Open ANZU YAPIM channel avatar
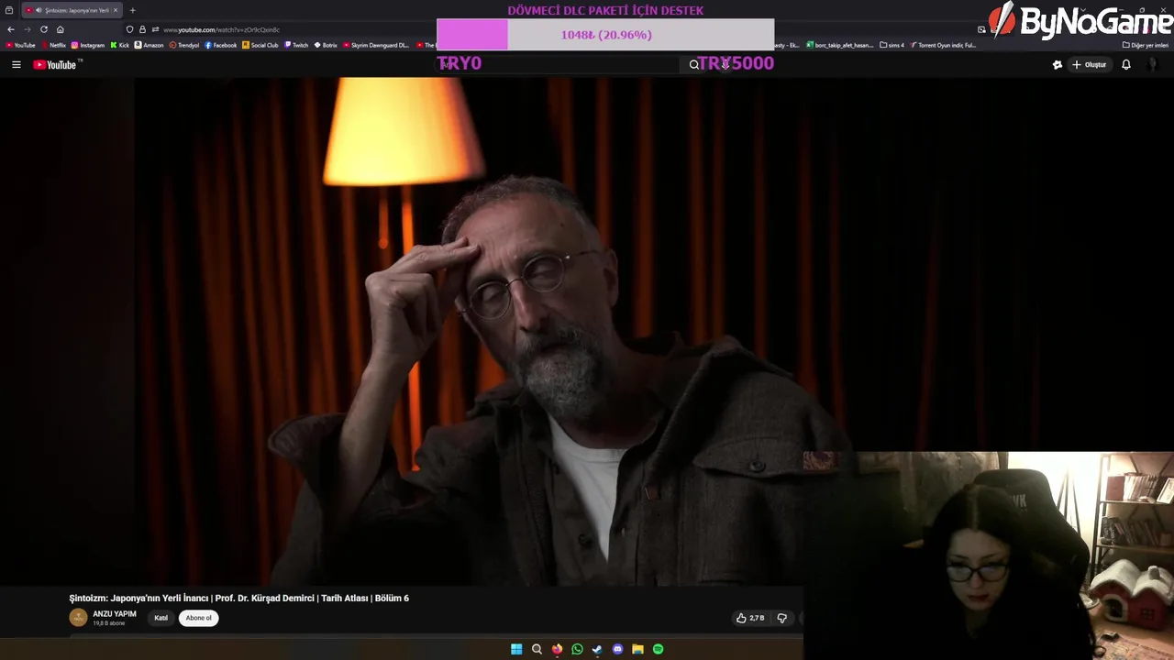Image resolution: width=1174 pixels, height=660 pixels. coord(78,618)
